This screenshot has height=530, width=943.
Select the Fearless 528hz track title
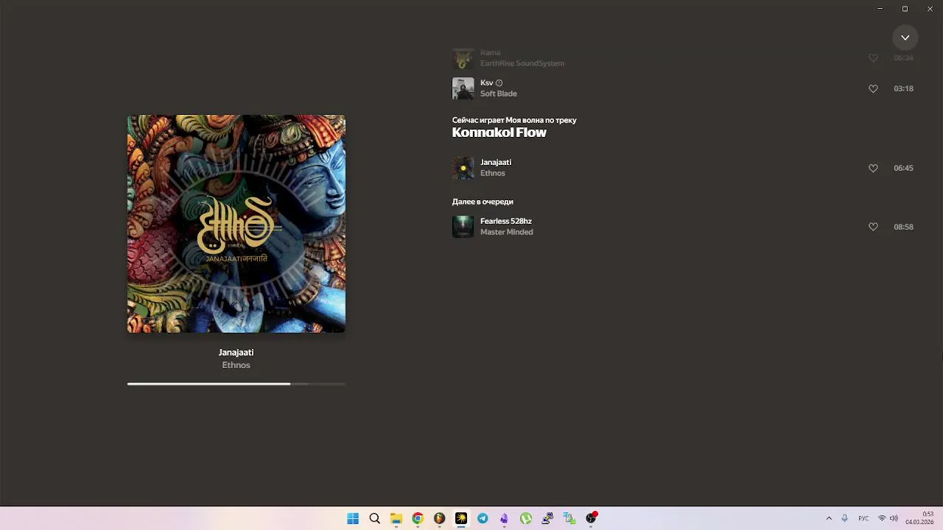(506, 221)
